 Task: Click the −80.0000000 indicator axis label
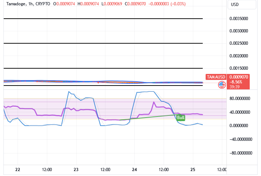tap(241, 153)
